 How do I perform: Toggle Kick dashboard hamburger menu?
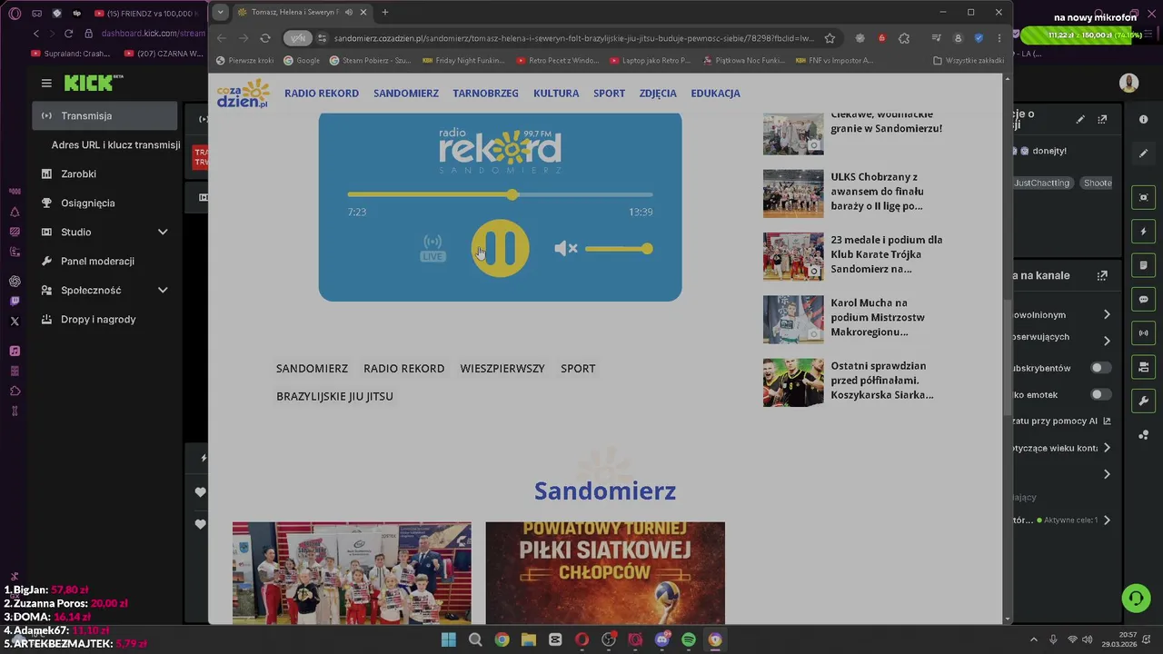(46, 84)
